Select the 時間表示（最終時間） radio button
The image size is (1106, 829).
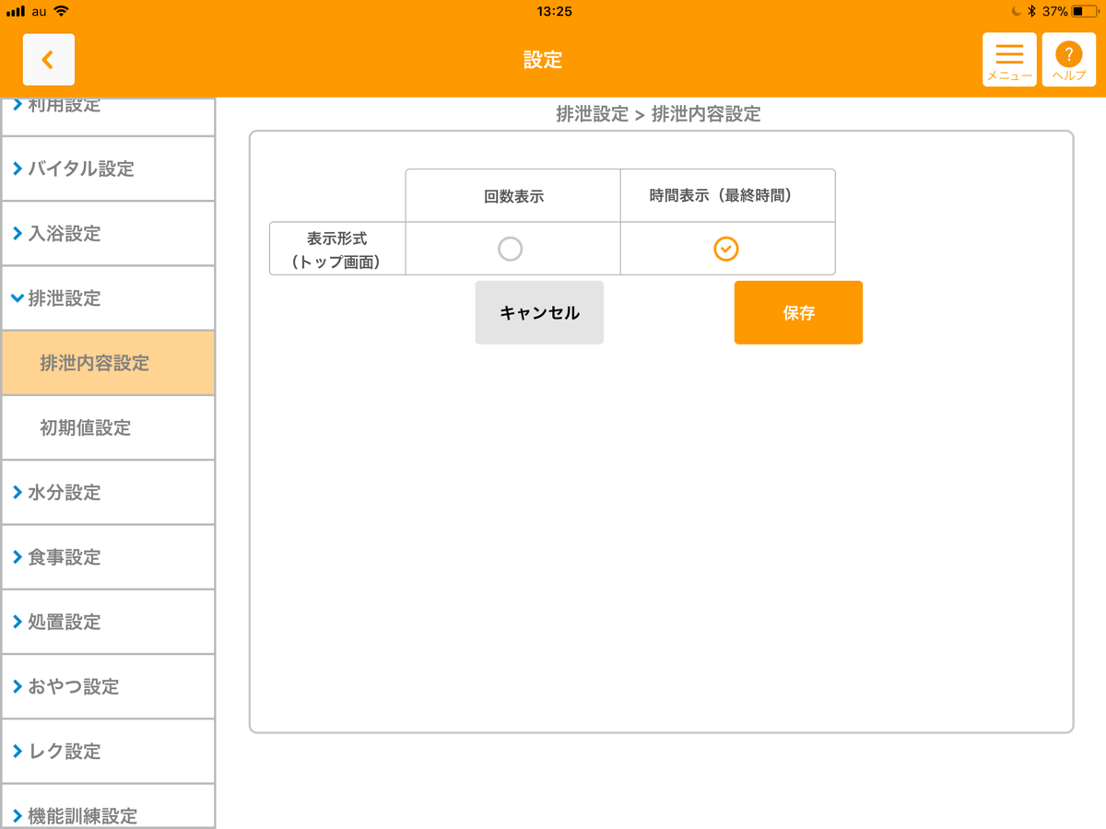click(x=726, y=249)
